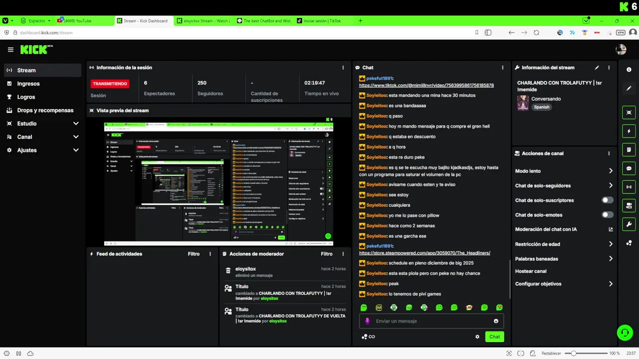The width and height of the screenshot is (639, 359).
Task: Switch to Iniciar sesión TikTok tab
Action: tap(322, 21)
